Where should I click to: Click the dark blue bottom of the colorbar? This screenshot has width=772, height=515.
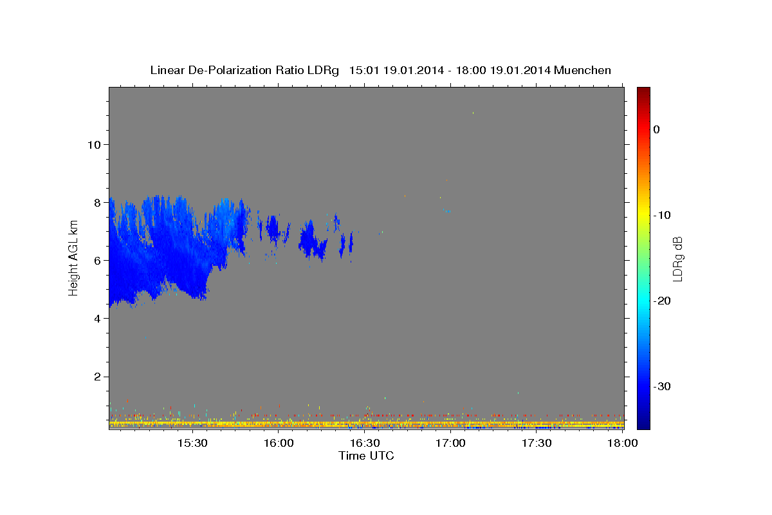[643, 422]
